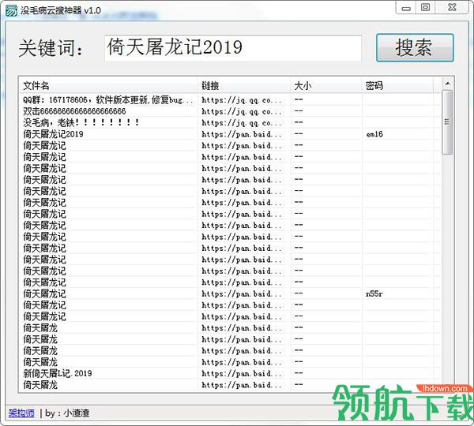
Task: Sort by the 文件名 column header
Action: 108,86
